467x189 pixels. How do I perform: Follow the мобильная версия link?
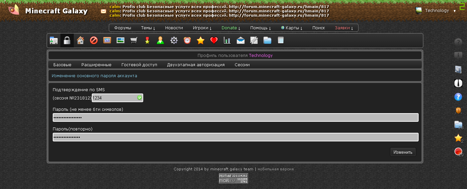(275, 169)
